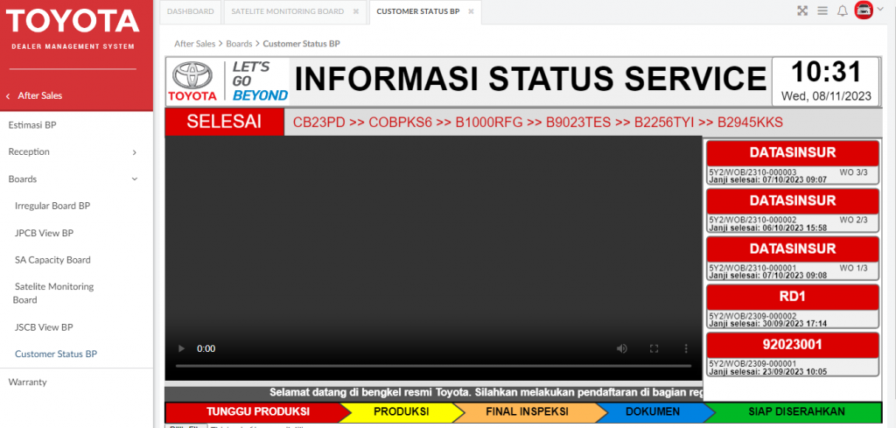
Task: Open JPCB View BP
Action: pos(44,233)
